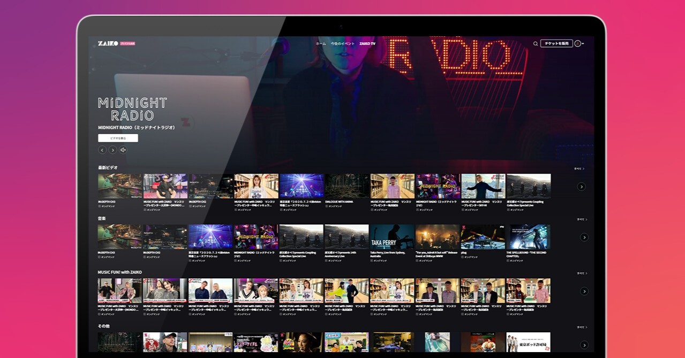The width and height of the screenshot is (685, 358).
Task: Open the TAKA PERRY video thumbnail
Action: click(392, 237)
